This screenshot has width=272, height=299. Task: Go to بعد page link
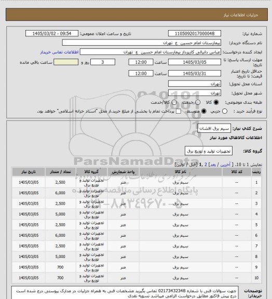coord(213,165)
